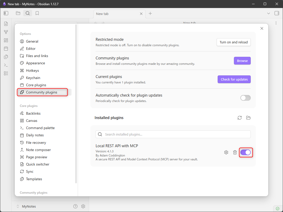Click 'Version: 4.1.3' text

(105, 151)
